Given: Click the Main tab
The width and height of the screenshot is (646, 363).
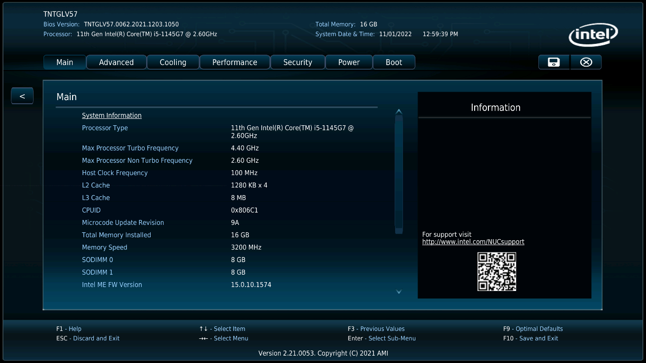Looking at the screenshot, I should click(x=64, y=62).
